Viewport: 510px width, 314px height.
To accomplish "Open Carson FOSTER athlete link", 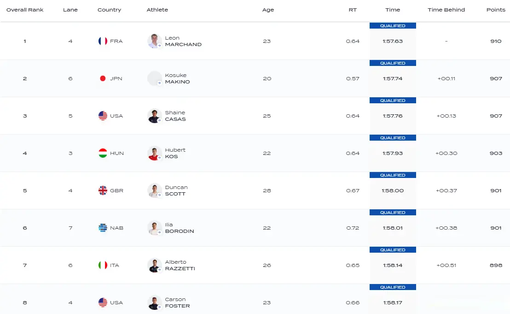I will pos(177,302).
